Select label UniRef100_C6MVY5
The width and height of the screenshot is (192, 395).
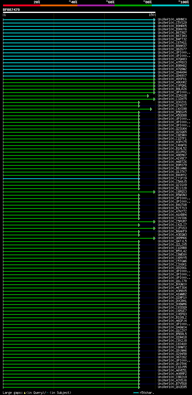point(172,258)
